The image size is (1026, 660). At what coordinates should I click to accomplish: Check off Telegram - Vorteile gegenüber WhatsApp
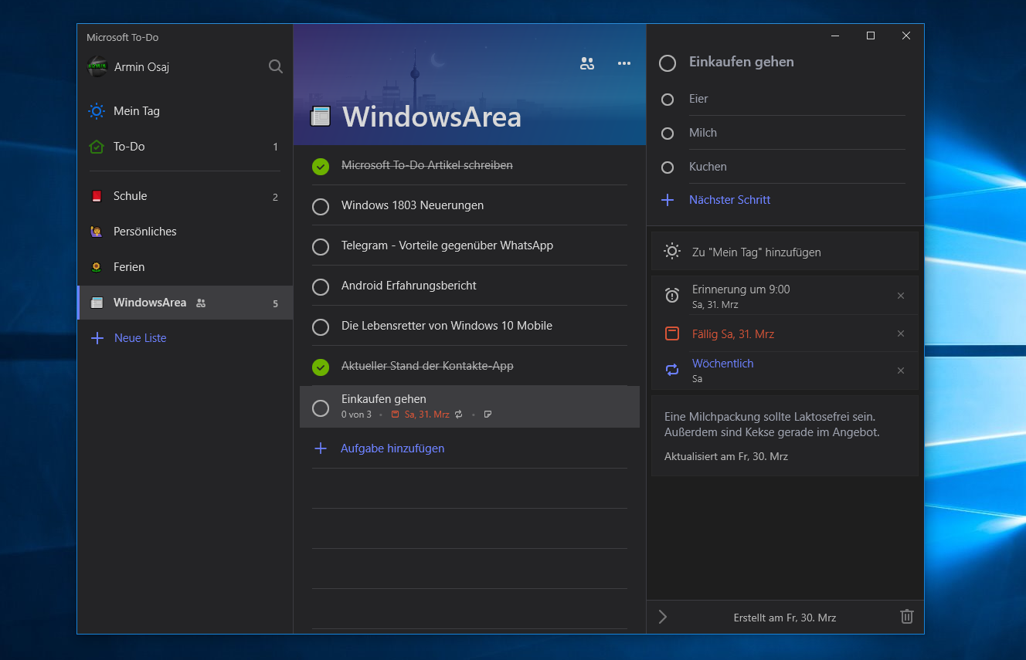click(x=321, y=247)
